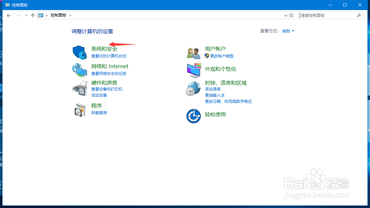This screenshot has height=208, width=370.
Task: Click 查看设备和打印机 link
Action: 107,89
